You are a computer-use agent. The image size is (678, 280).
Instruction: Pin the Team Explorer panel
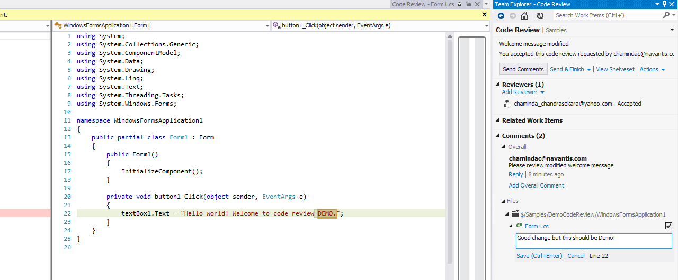[x=664, y=4]
